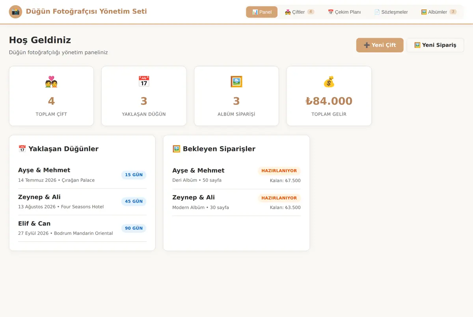The width and height of the screenshot is (473, 317).
Task: Select the Albüm Siparişi stat card label
Action: (236, 114)
